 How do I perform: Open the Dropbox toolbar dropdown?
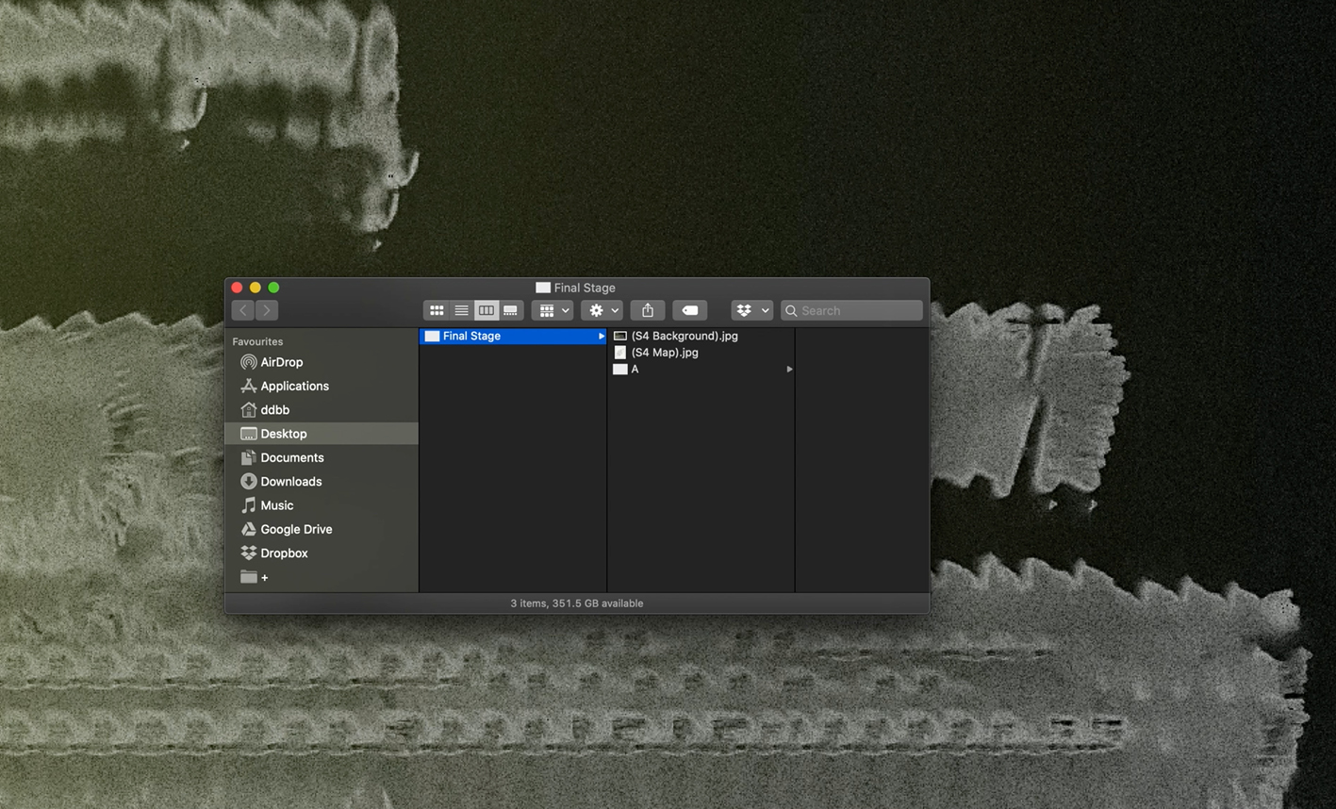[x=751, y=310]
